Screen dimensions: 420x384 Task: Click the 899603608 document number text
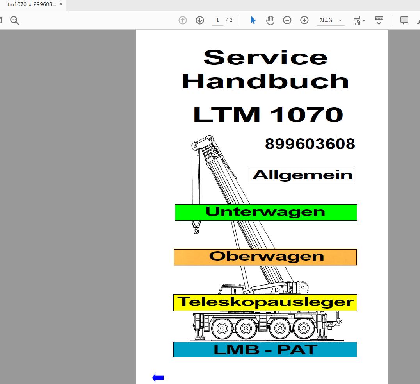(x=310, y=144)
